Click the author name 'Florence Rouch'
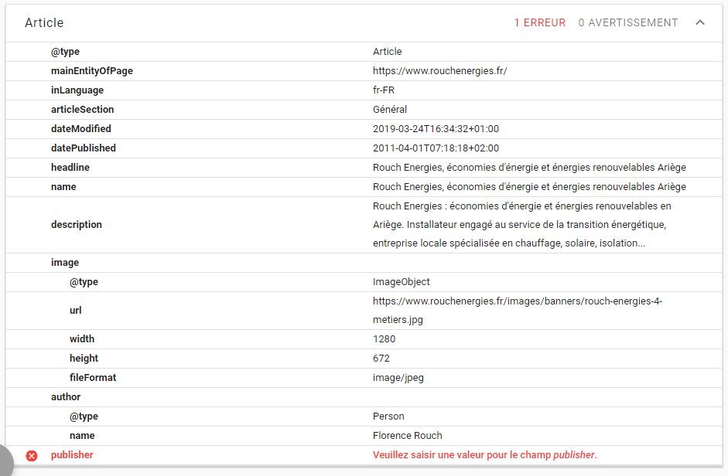The image size is (728, 476). pos(407,436)
